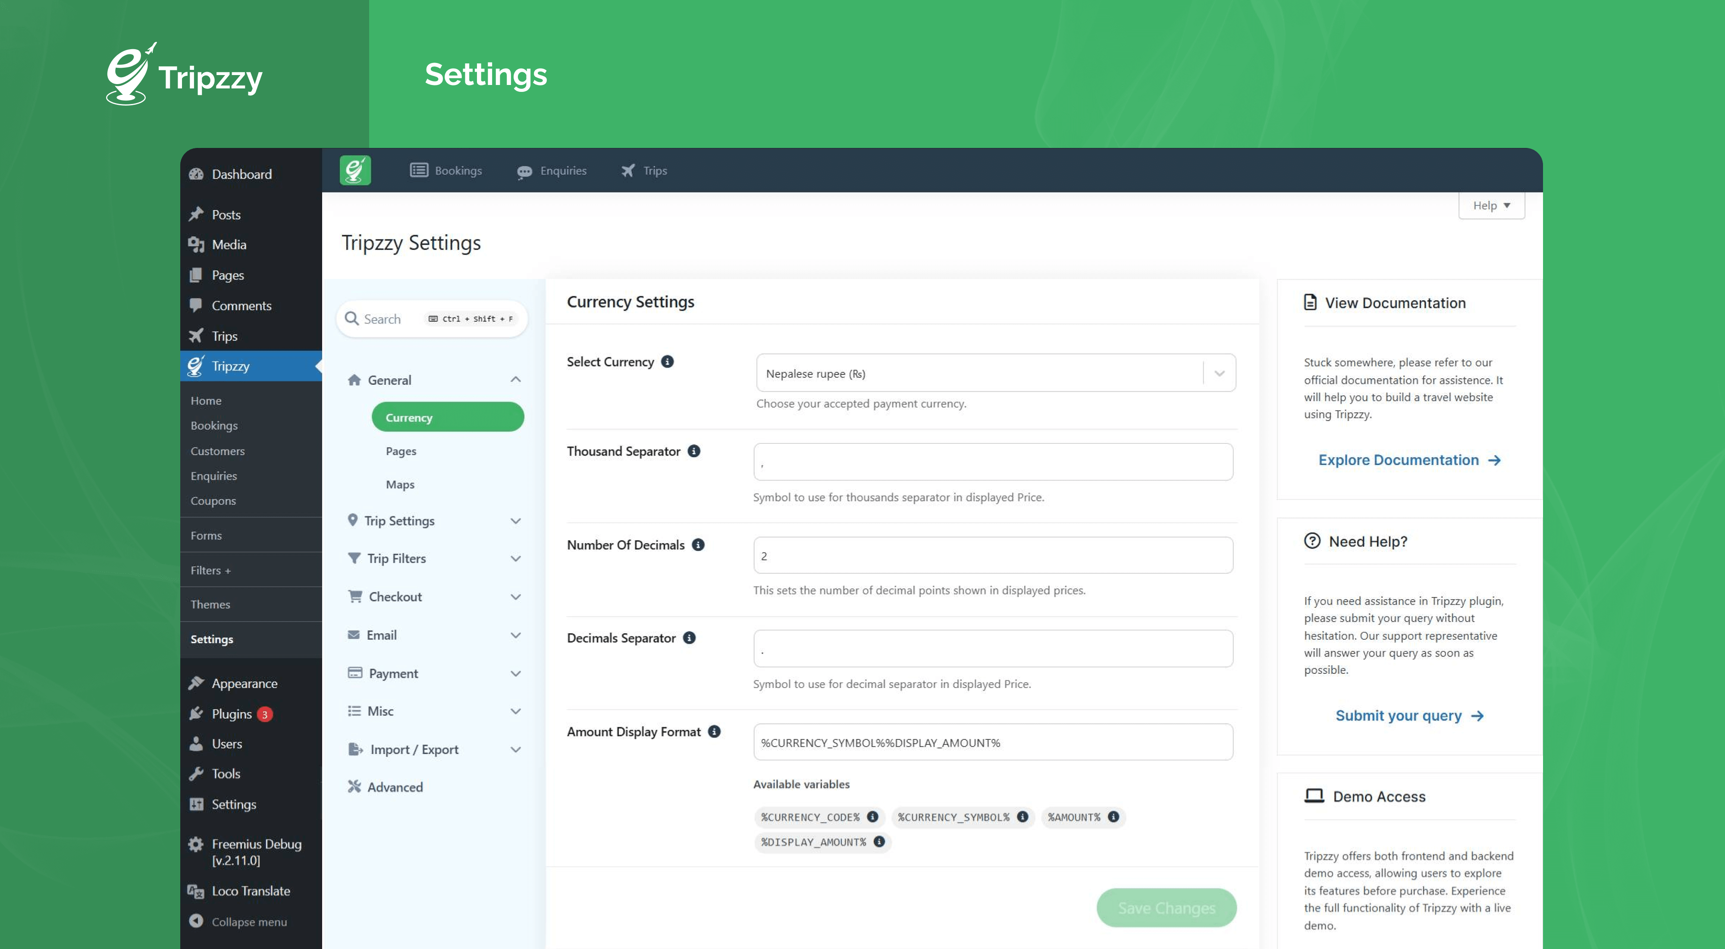
Task: Expand the Payment section
Action: [433, 673]
